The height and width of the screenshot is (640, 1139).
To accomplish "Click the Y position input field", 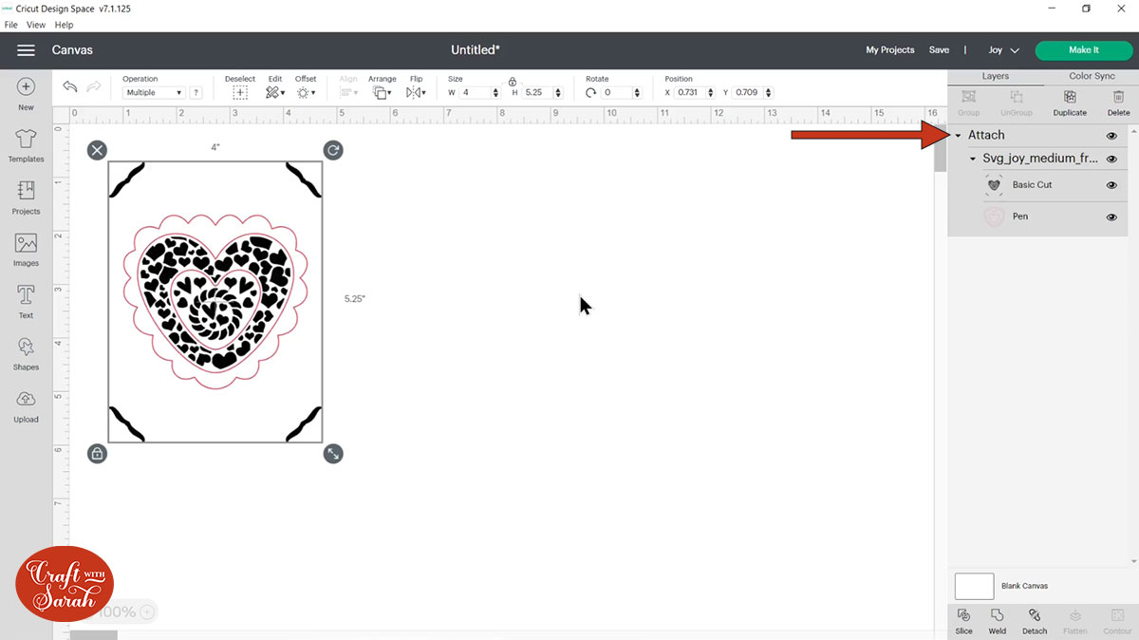I will (x=746, y=93).
